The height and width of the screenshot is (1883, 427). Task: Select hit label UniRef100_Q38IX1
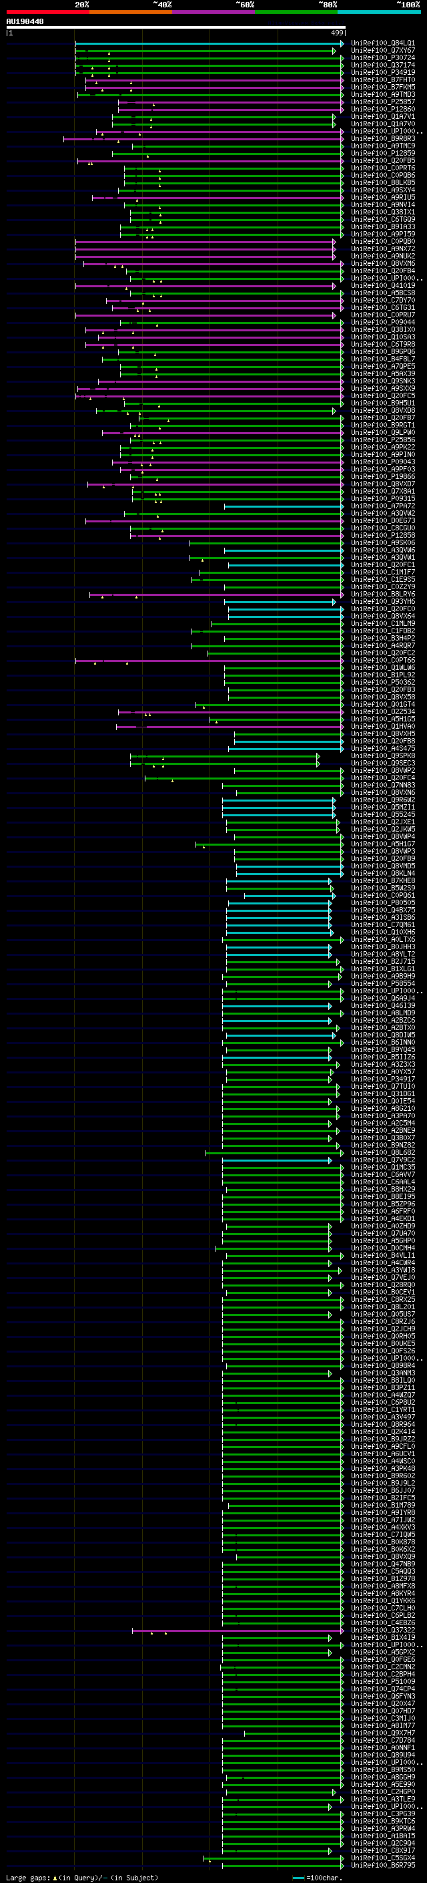[x=382, y=212]
